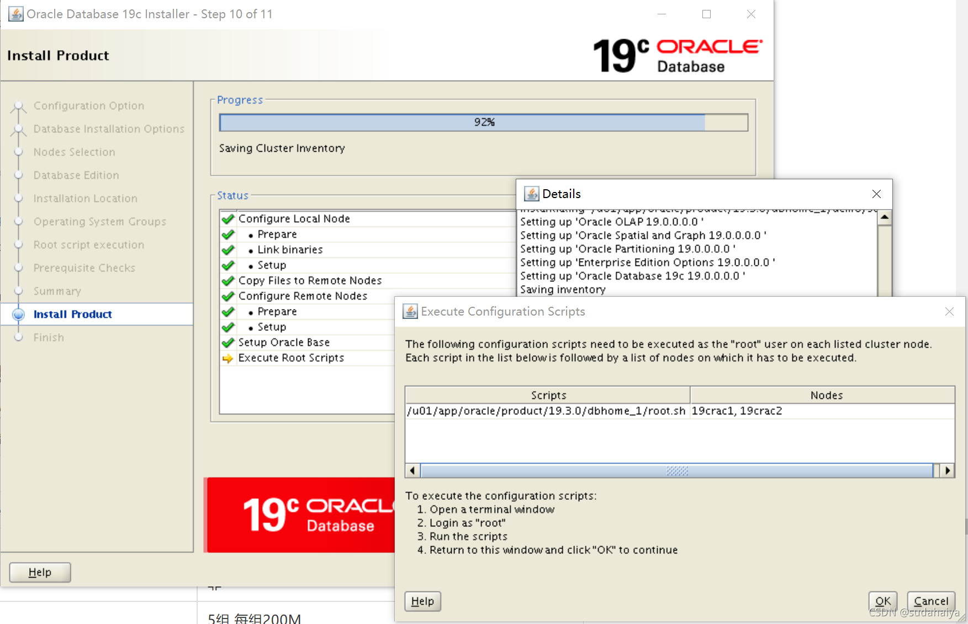Click green check beside Configure Local Node

click(228, 219)
